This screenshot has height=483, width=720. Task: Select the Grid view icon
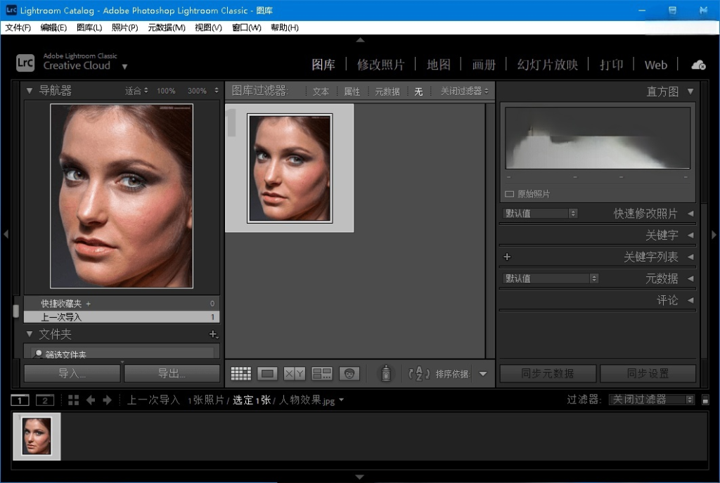coord(240,373)
